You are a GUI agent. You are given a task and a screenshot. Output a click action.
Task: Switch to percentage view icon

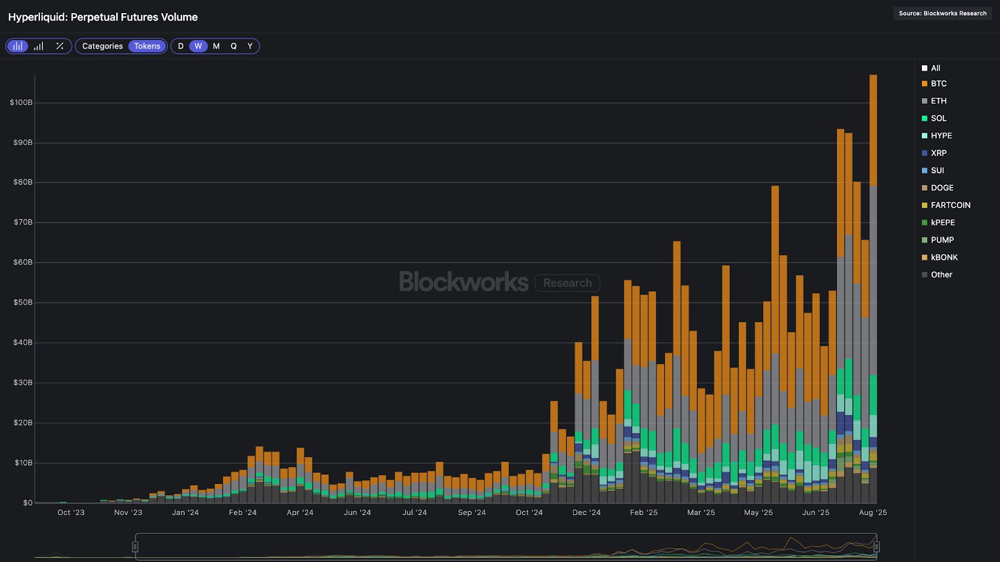[60, 46]
